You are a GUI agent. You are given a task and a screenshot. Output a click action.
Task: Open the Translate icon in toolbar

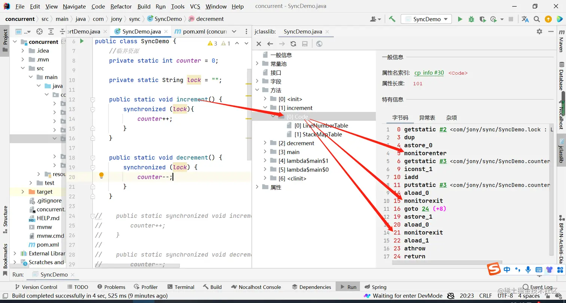point(525,19)
